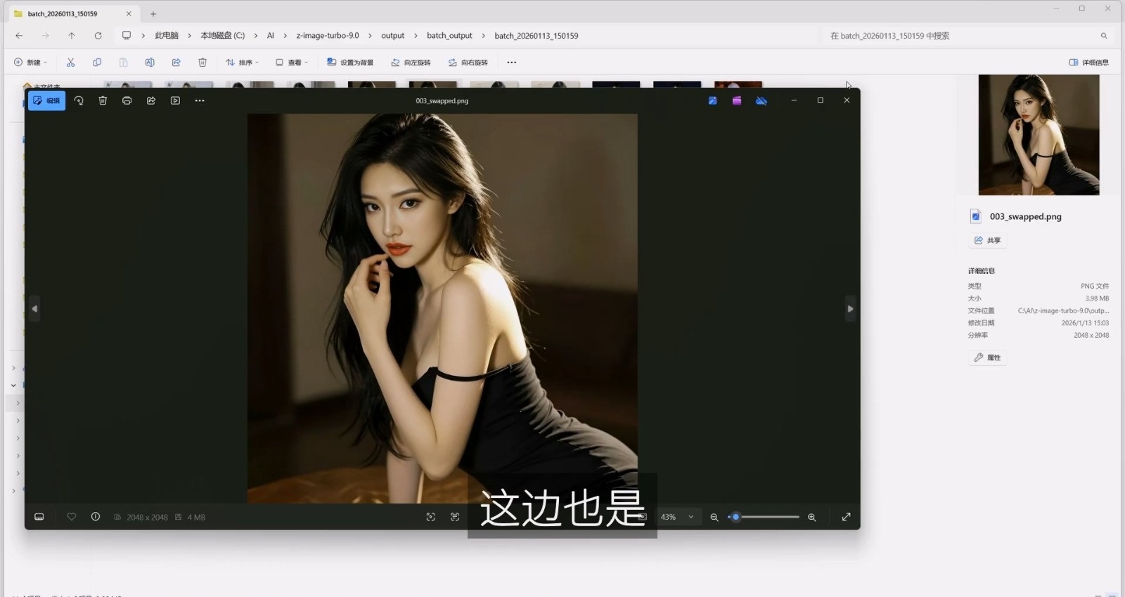
Task: Click the preview thumbnail in details pane
Action: (1039, 135)
